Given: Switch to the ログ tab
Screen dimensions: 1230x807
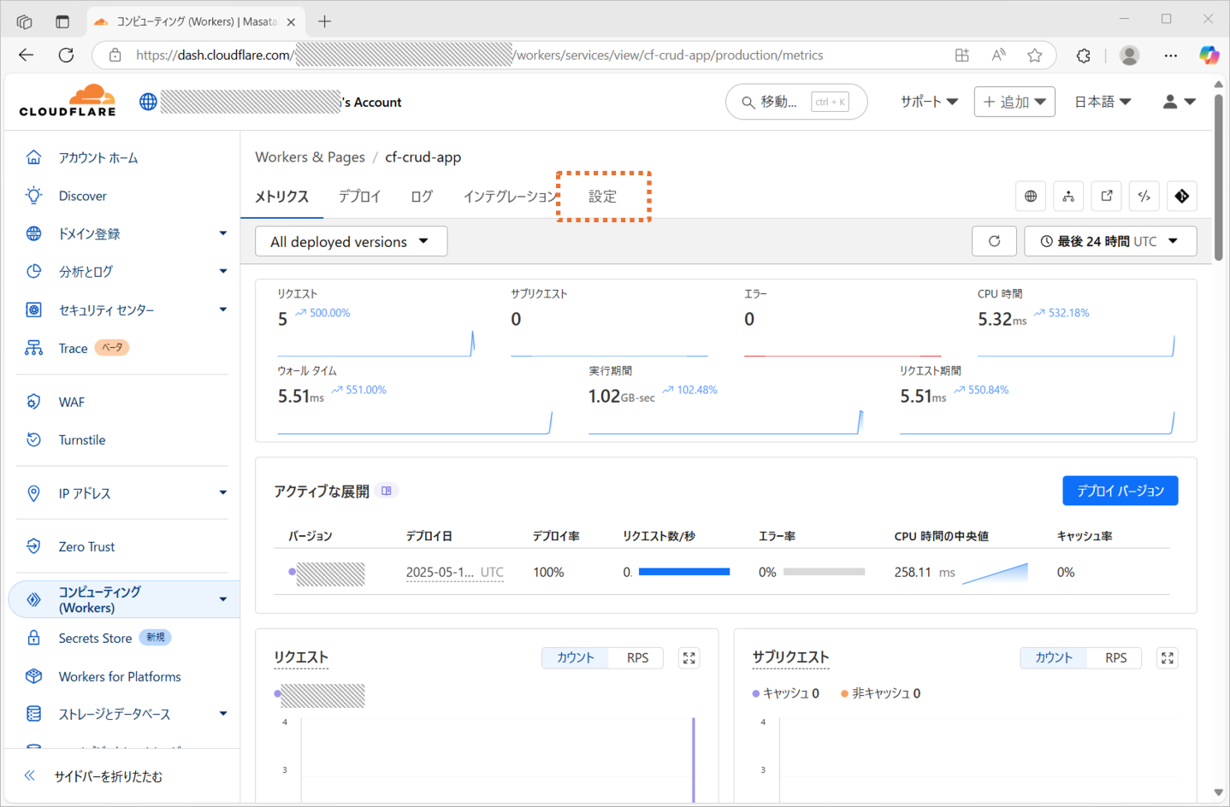Looking at the screenshot, I should (x=422, y=197).
